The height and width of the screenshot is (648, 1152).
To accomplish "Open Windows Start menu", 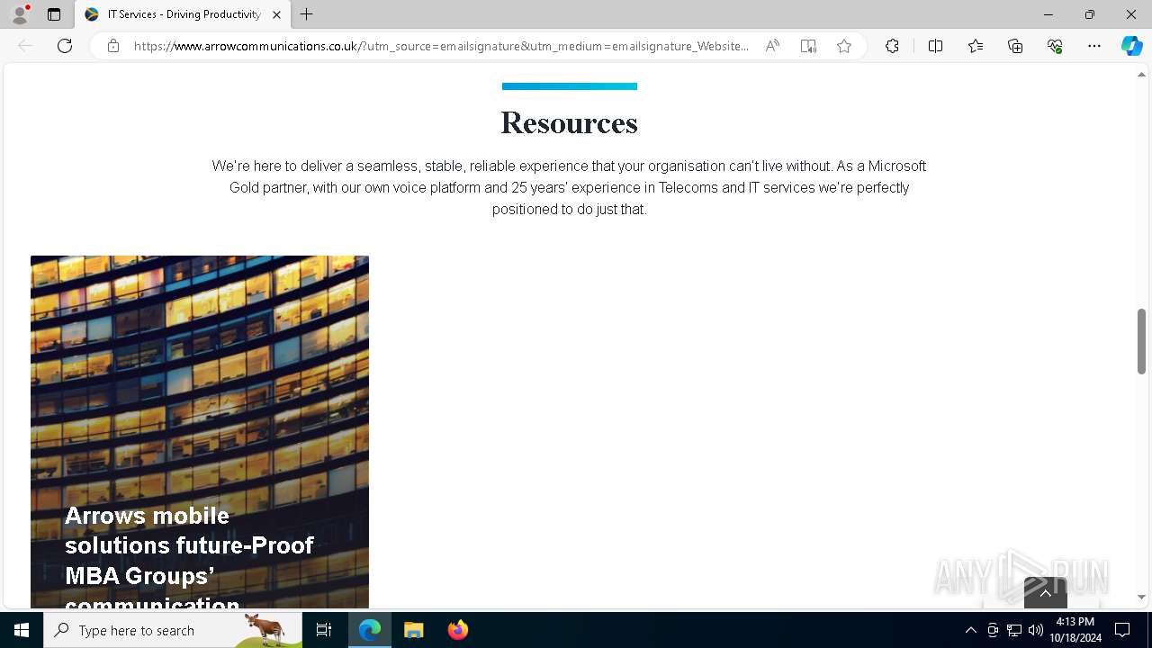I will (x=22, y=630).
